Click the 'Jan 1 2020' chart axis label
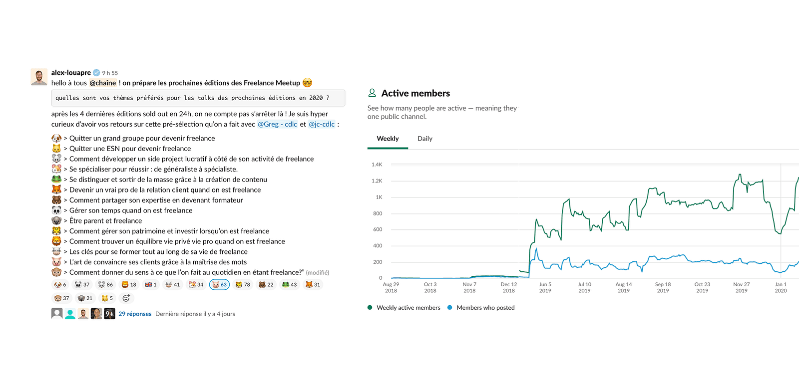 pos(781,287)
